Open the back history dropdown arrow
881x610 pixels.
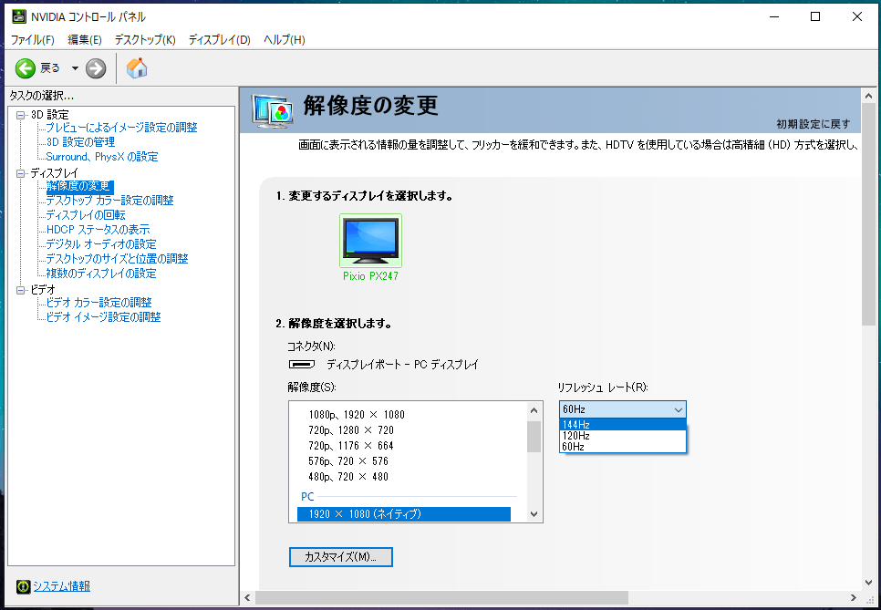pyautogui.click(x=75, y=68)
